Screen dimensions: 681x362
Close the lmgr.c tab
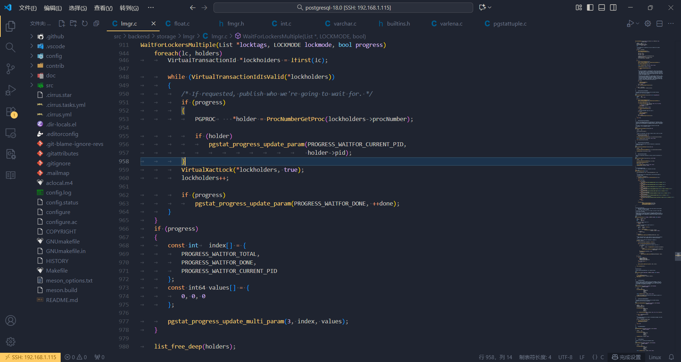(153, 23)
